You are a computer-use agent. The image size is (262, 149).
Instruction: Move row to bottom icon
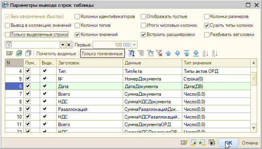pyautogui.click(x=196, y=54)
